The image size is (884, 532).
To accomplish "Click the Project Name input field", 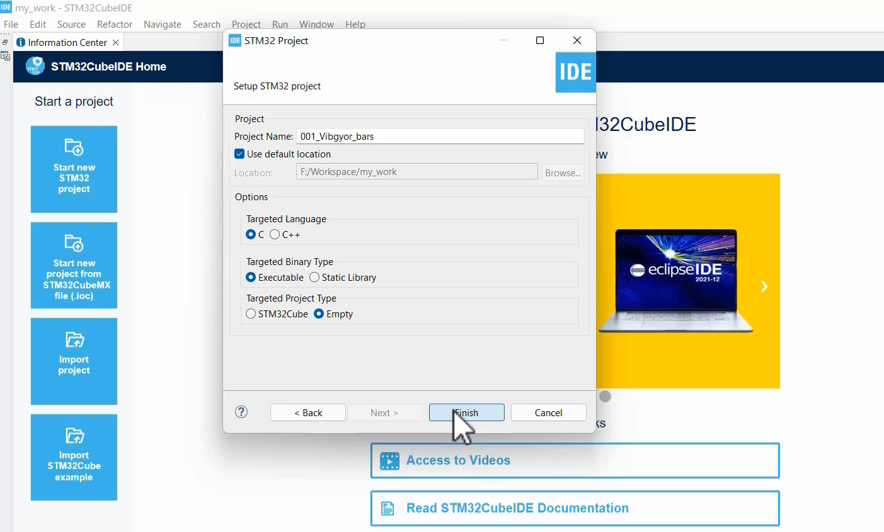I will click(x=440, y=136).
